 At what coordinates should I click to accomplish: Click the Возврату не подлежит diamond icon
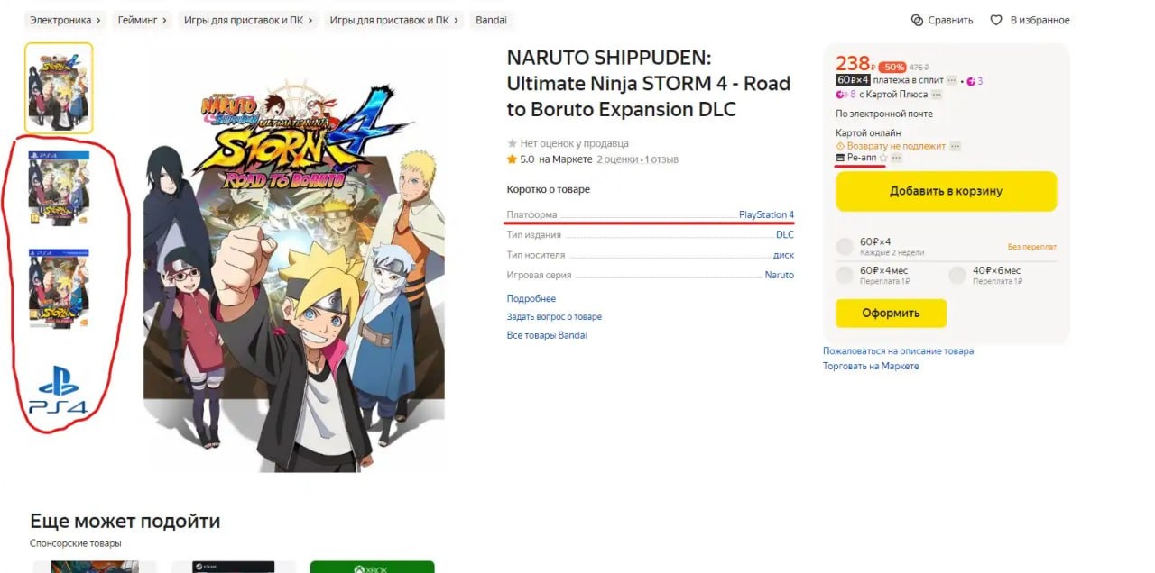pyautogui.click(x=840, y=146)
